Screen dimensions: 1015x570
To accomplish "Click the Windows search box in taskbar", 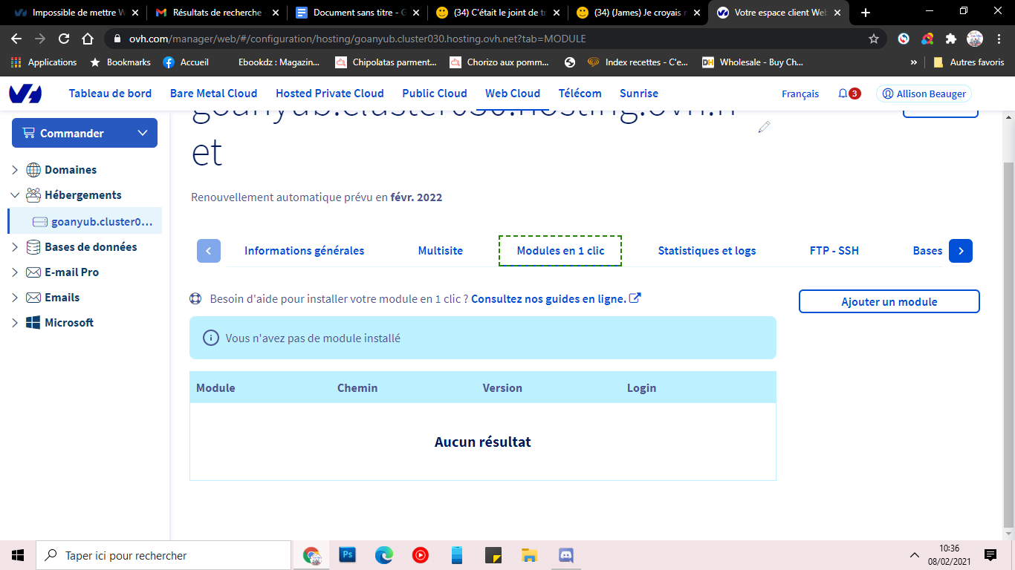I will coord(163,555).
